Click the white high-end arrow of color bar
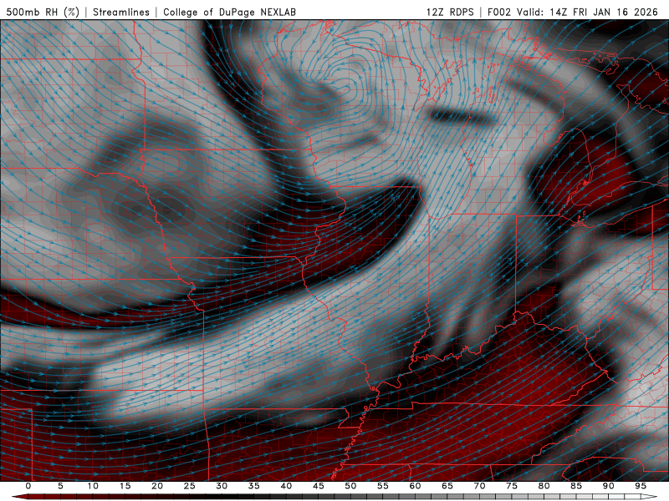Screen dimensions: 669x501 tap(650, 497)
